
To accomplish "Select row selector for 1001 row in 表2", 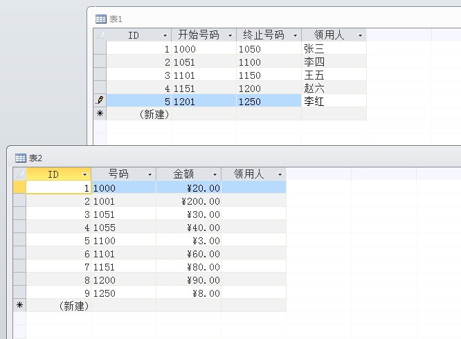I will [x=19, y=201].
